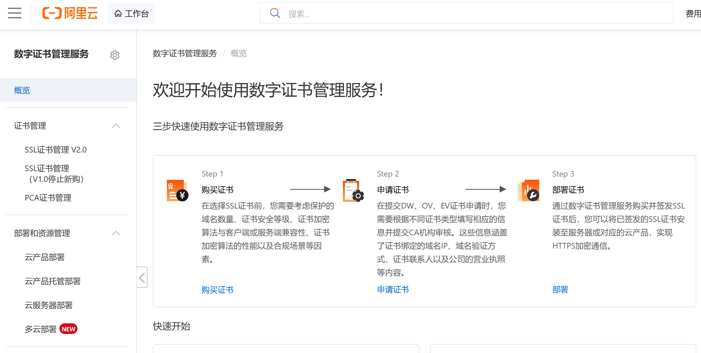Click the search magnifier icon
The height and width of the screenshot is (353, 701).
[275, 13]
